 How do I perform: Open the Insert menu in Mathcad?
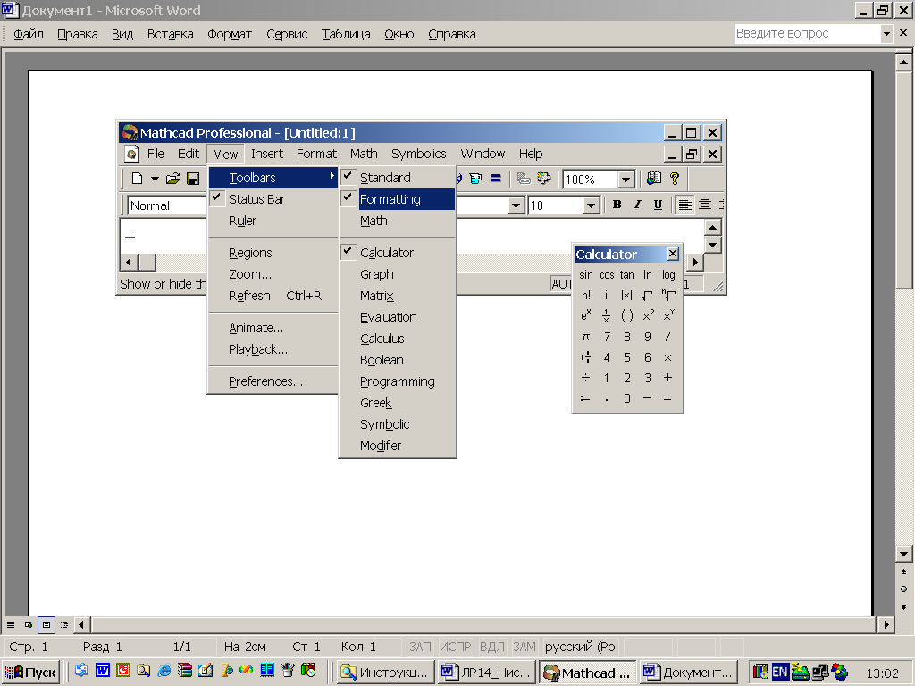266,154
